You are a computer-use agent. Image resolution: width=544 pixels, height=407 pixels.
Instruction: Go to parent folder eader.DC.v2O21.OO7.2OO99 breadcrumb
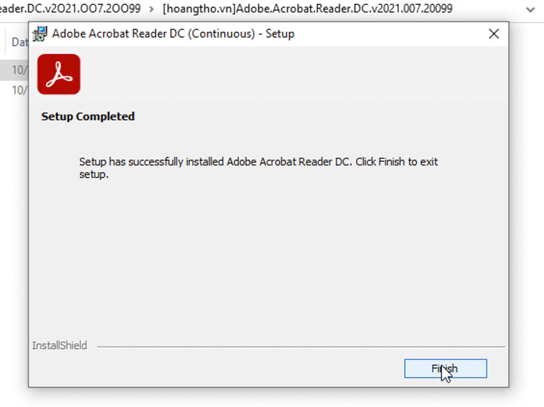click(x=70, y=8)
